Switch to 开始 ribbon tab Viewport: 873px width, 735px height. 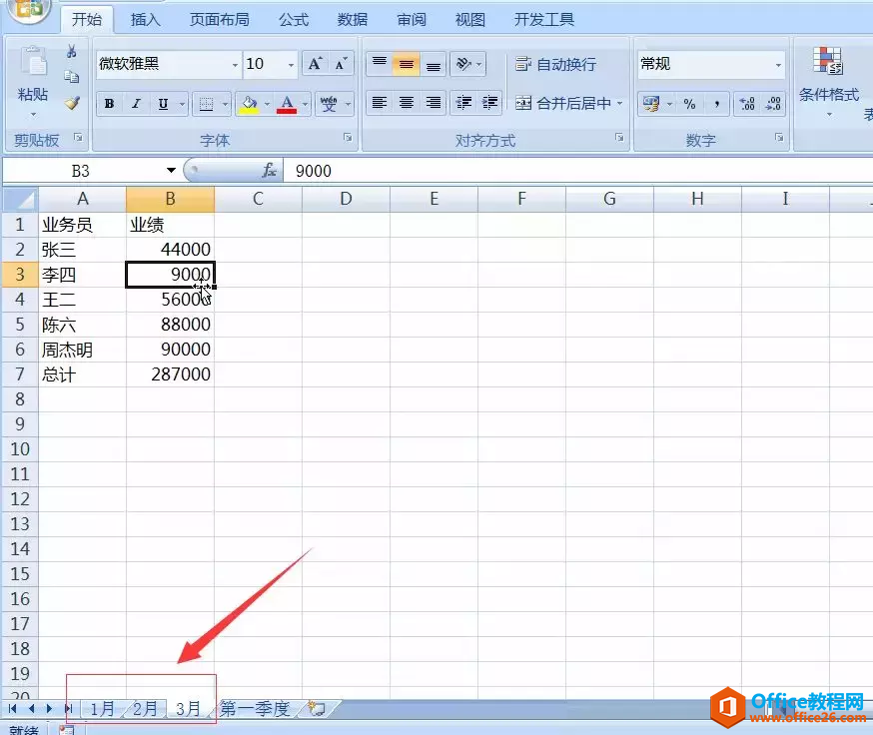[87, 20]
